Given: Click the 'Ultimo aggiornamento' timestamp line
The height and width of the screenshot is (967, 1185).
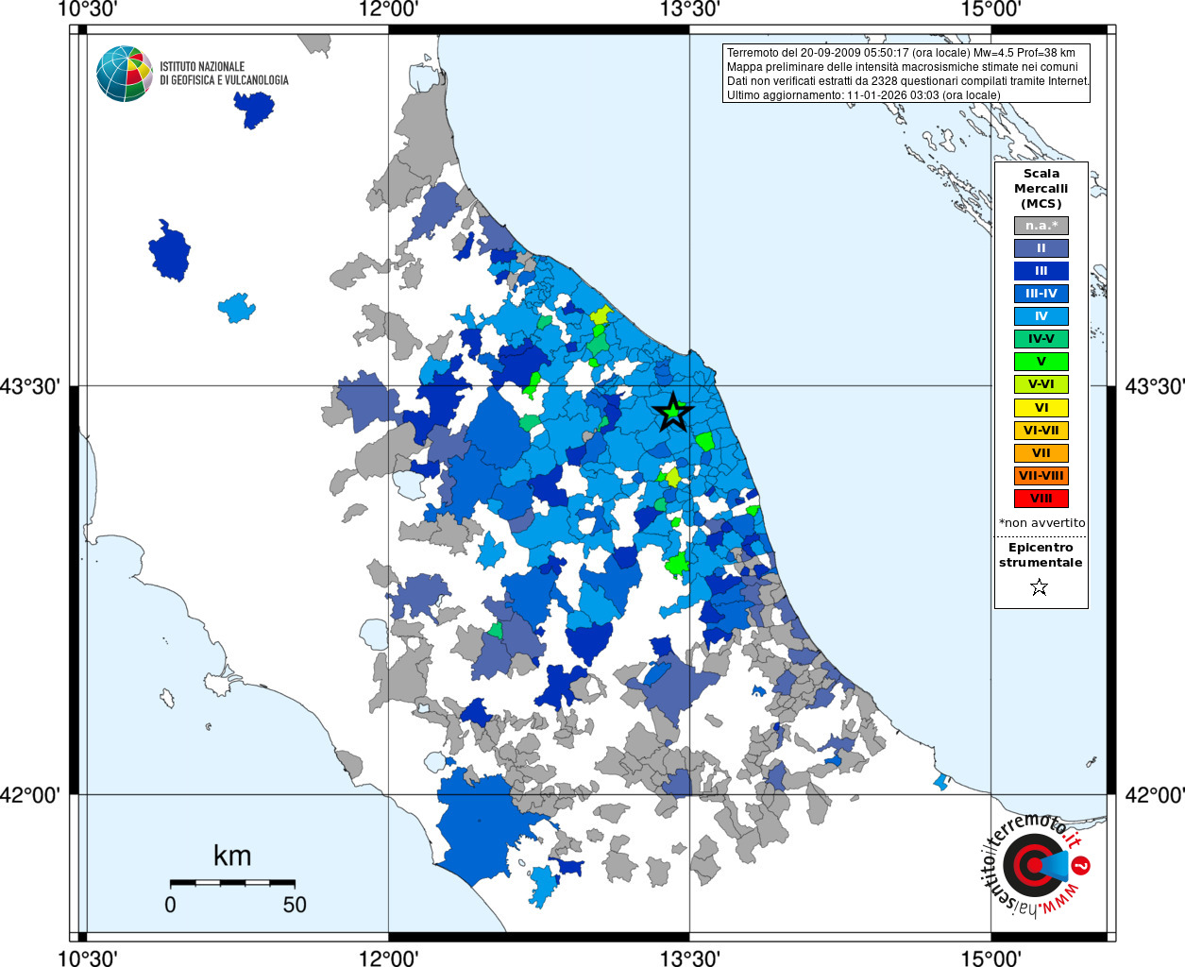Looking at the screenshot, I should 863,95.
